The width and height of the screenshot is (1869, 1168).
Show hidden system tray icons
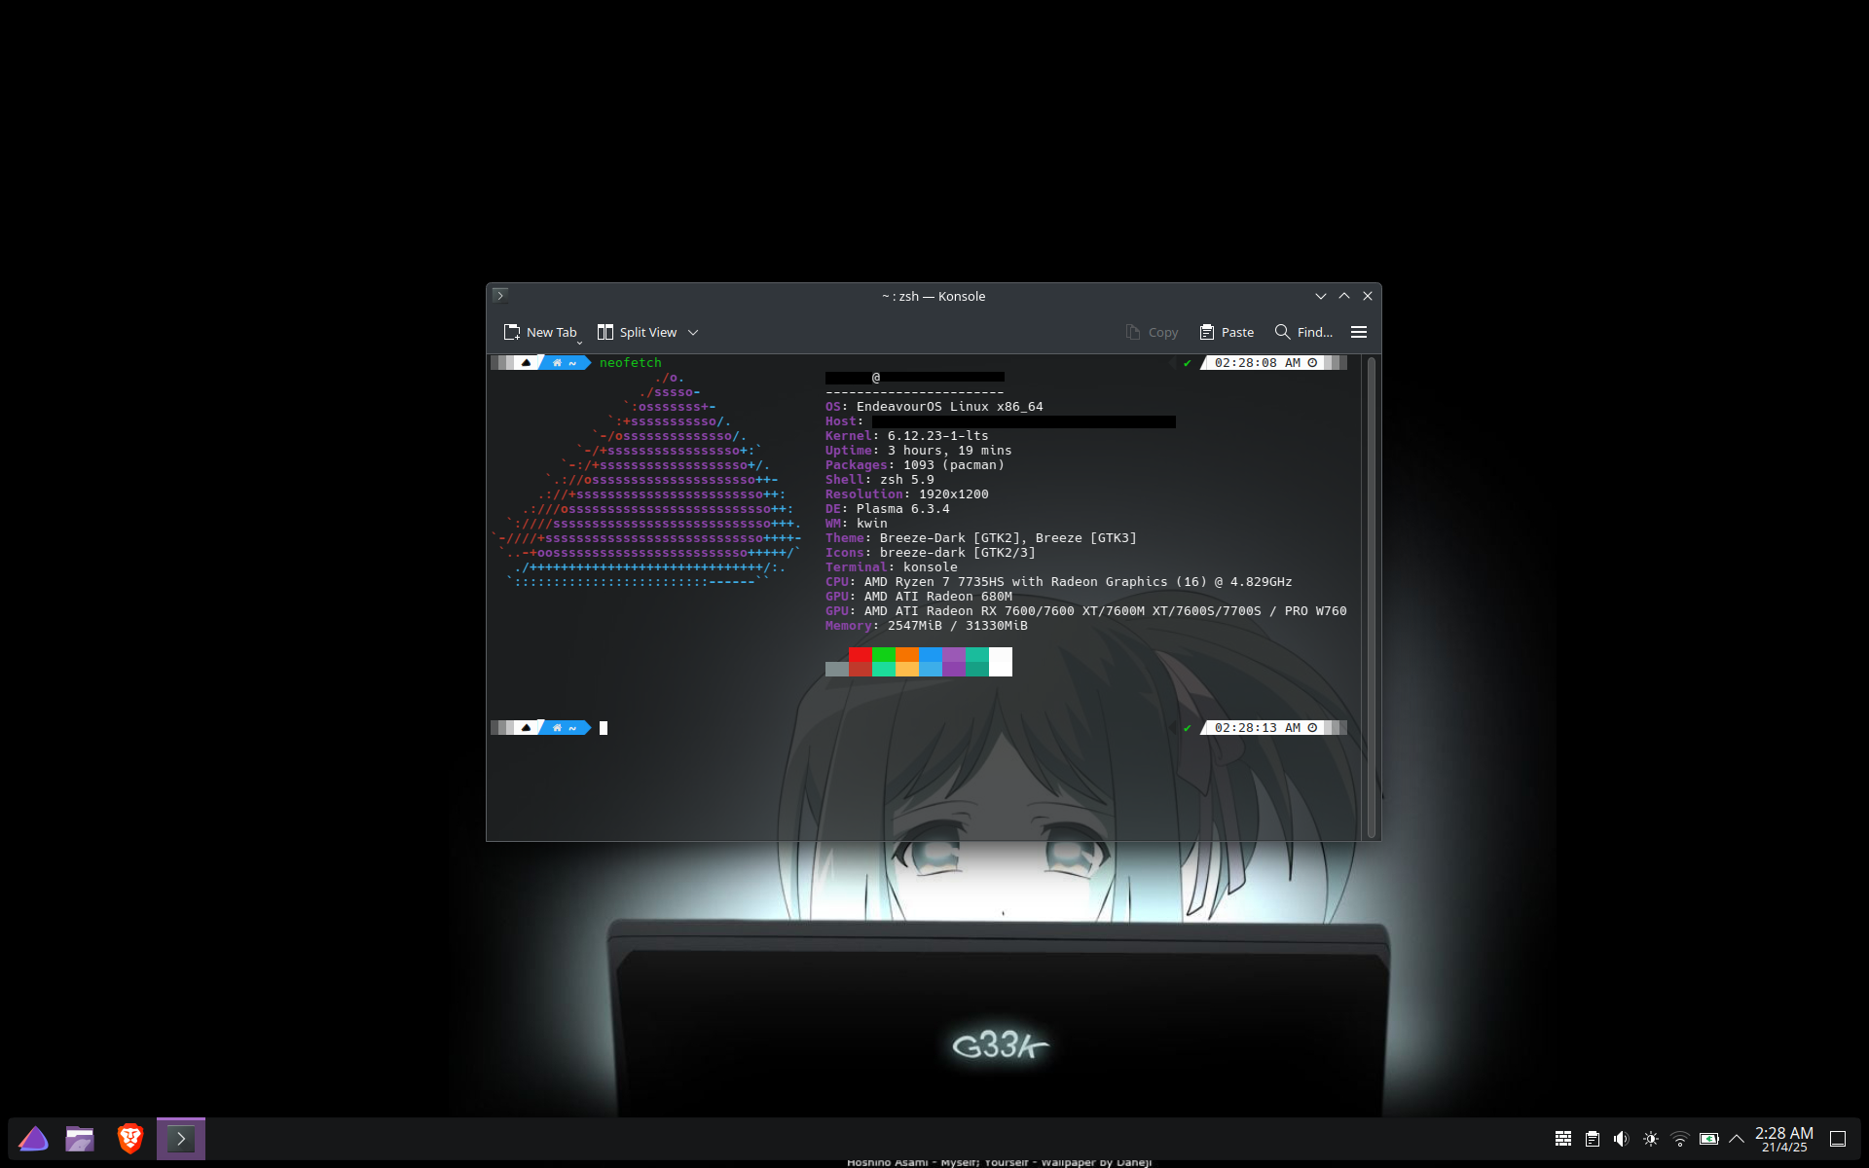[x=1737, y=1139]
